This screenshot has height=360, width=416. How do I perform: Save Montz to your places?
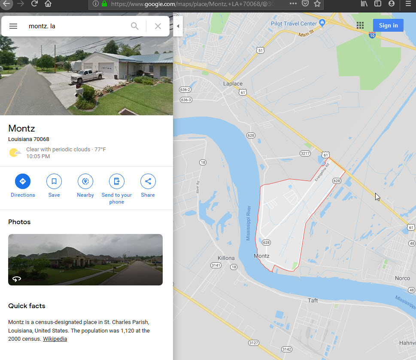54,181
